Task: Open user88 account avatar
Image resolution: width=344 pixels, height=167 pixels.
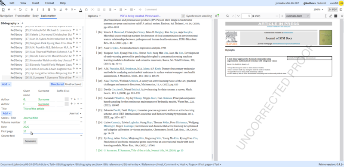Action: (341, 3)
